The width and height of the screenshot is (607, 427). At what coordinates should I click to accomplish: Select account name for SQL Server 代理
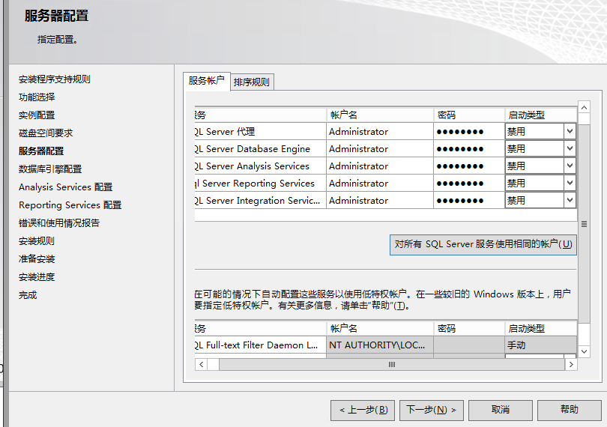[380, 132]
